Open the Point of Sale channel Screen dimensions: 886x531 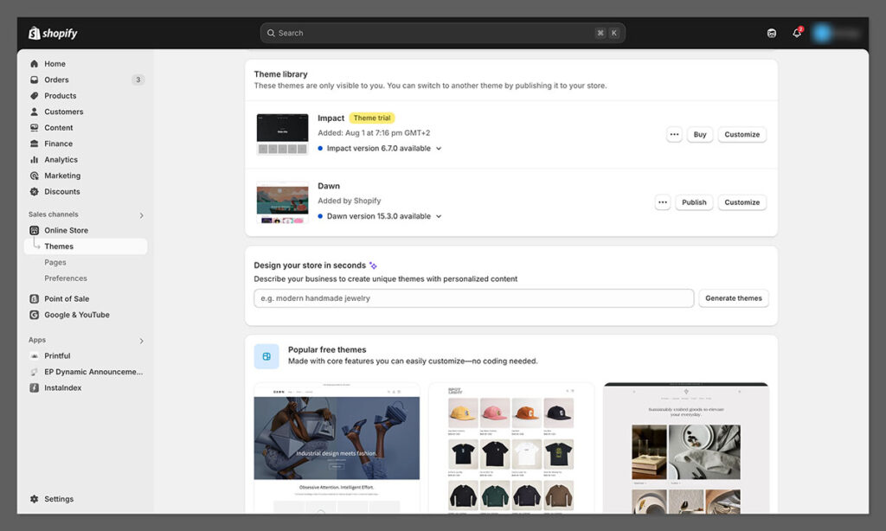[x=67, y=298]
